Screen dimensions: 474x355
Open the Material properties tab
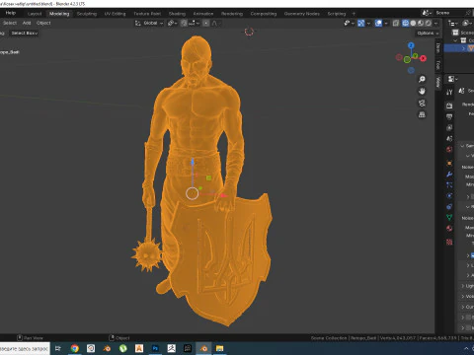(449, 228)
